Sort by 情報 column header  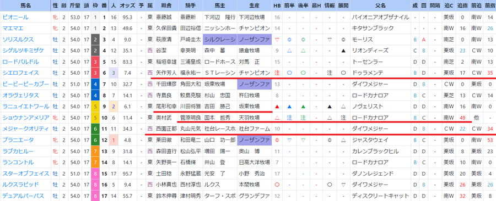[x=330, y=5]
